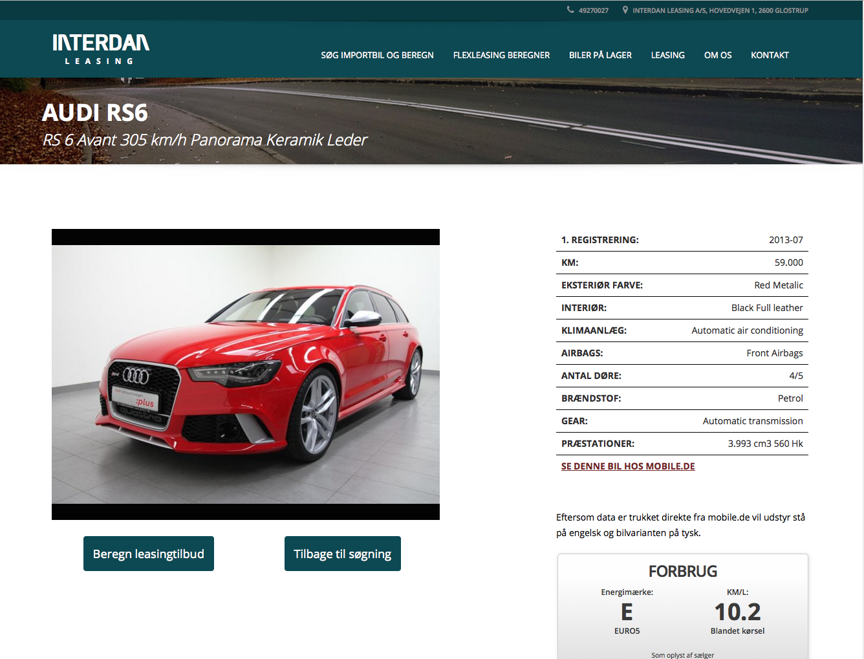Click the PRÆSTATIONER label
This screenshot has width=864, height=659.
click(598, 444)
